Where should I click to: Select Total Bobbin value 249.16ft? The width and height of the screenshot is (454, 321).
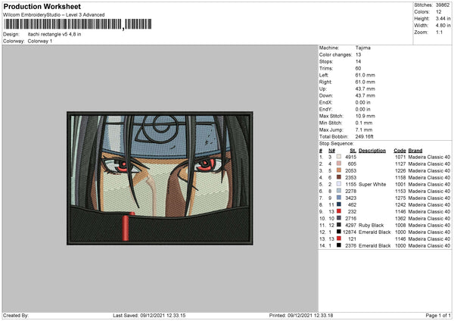click(x=364, y=136)
